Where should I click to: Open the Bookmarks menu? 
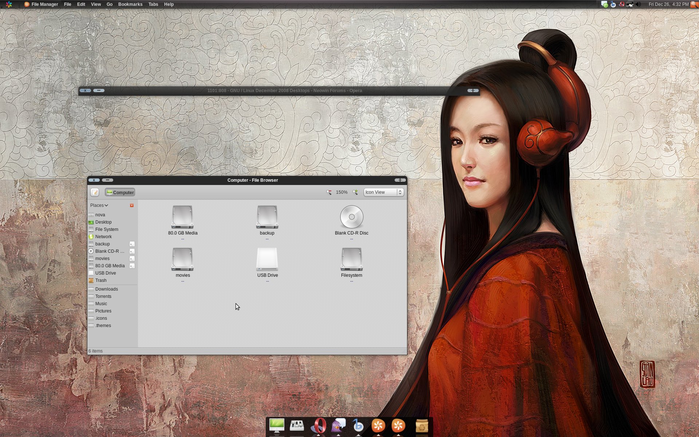[130, 4]
